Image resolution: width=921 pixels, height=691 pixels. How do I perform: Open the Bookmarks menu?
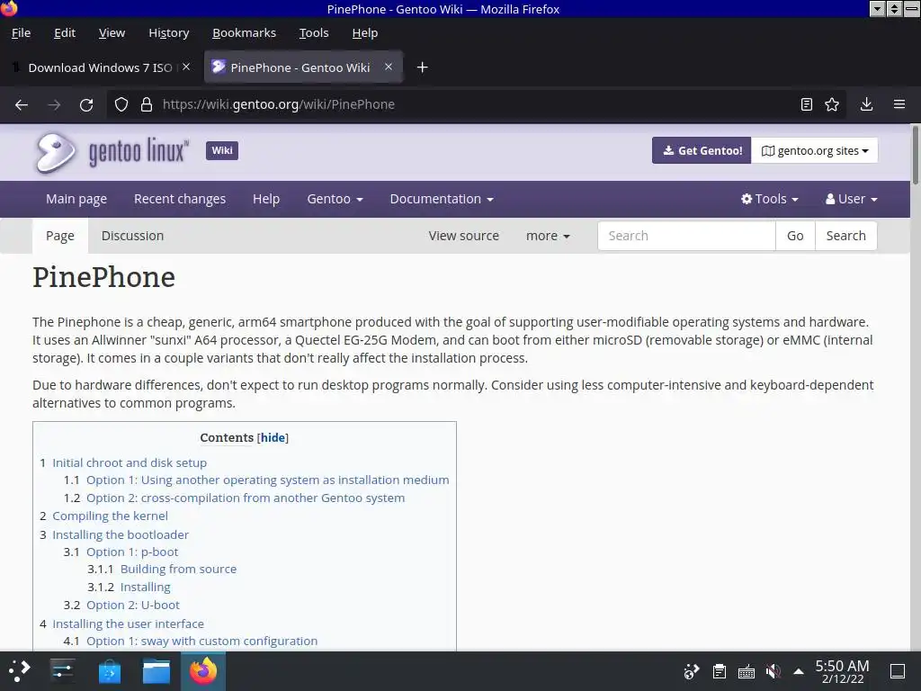coord(244,33)
